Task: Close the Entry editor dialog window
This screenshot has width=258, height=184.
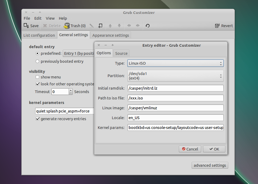Action: [99, 45]
